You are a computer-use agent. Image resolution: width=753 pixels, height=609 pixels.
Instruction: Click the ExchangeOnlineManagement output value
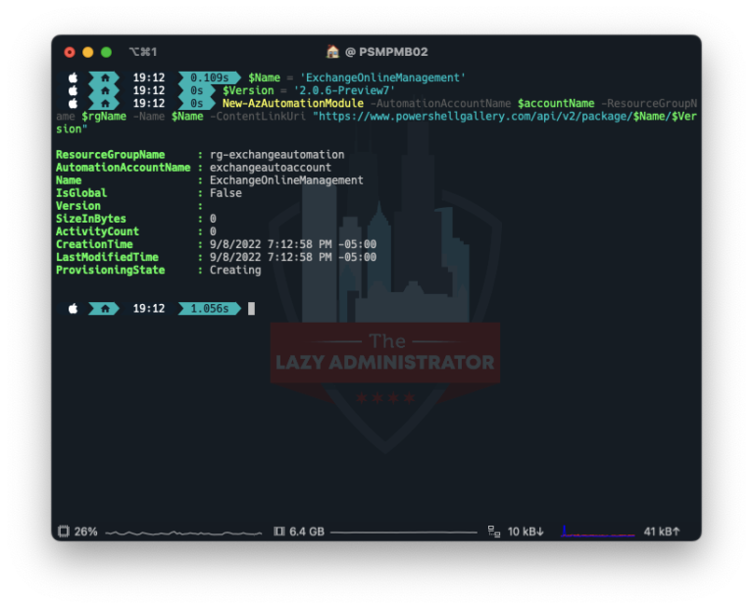tap(286, 180)
